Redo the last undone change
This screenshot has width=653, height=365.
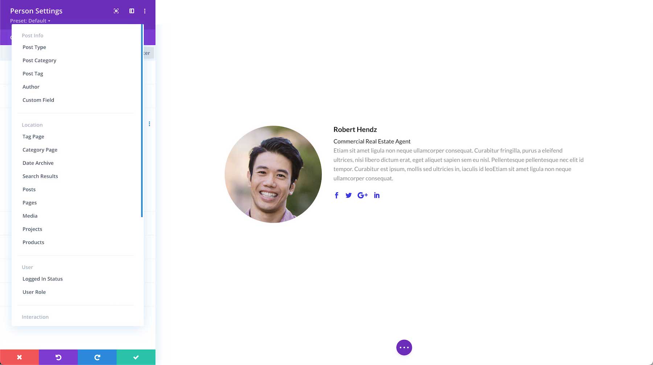(x=97, y=357)
